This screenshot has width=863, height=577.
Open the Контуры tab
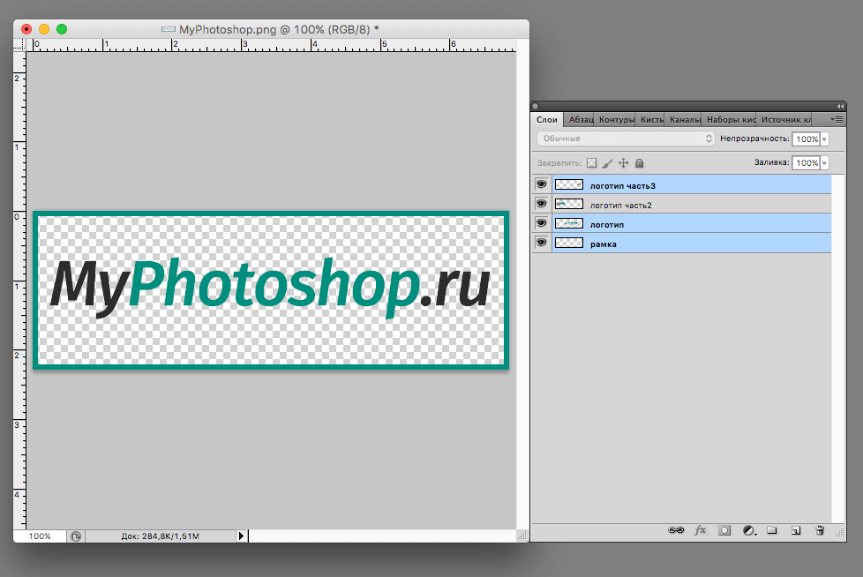click(616, 119)
